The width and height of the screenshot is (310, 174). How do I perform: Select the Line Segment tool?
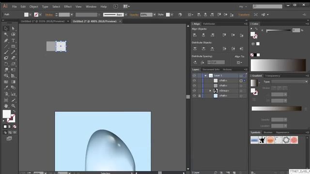[6, 46]
